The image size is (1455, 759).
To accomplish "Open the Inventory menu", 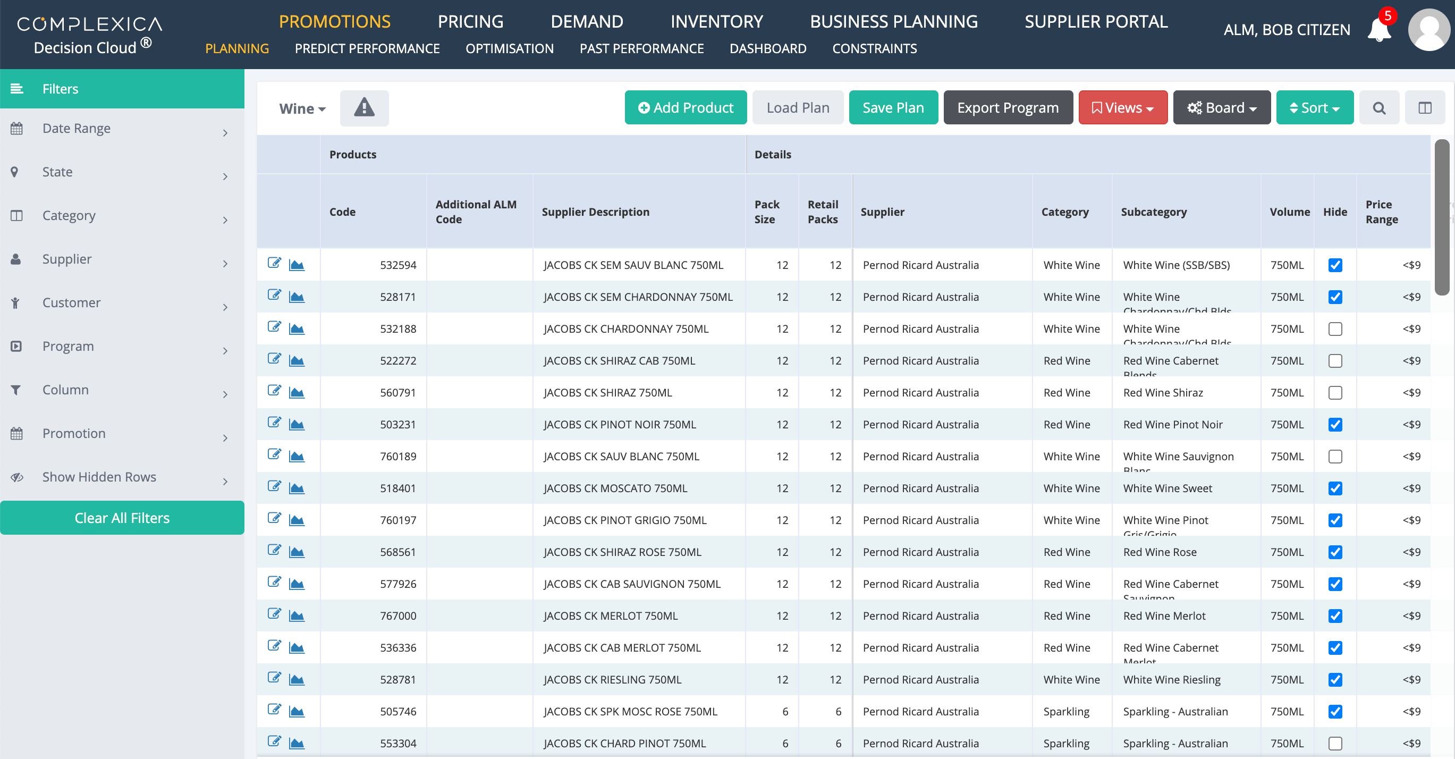I will click(716, 21).
